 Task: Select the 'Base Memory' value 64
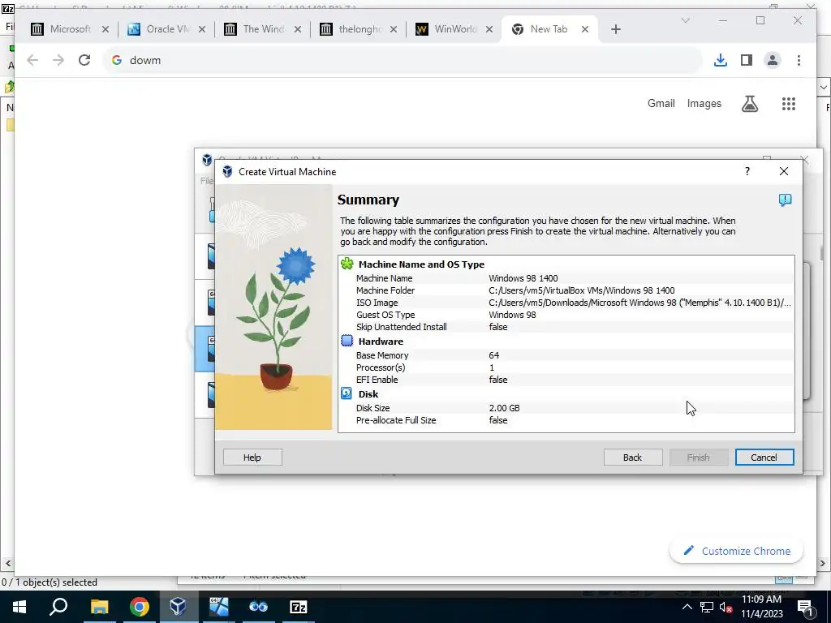click(494, 355)
